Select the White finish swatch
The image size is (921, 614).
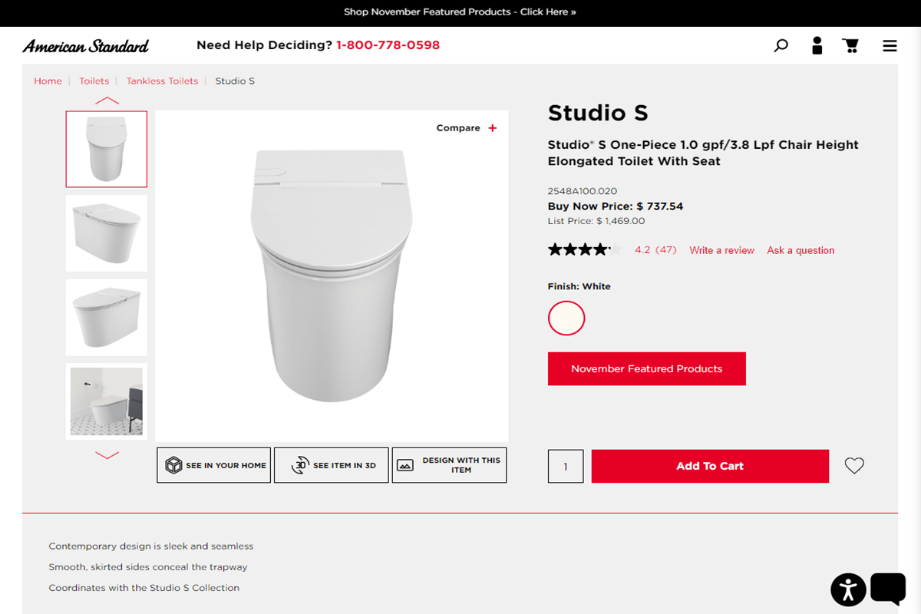[x=566, y=318]
